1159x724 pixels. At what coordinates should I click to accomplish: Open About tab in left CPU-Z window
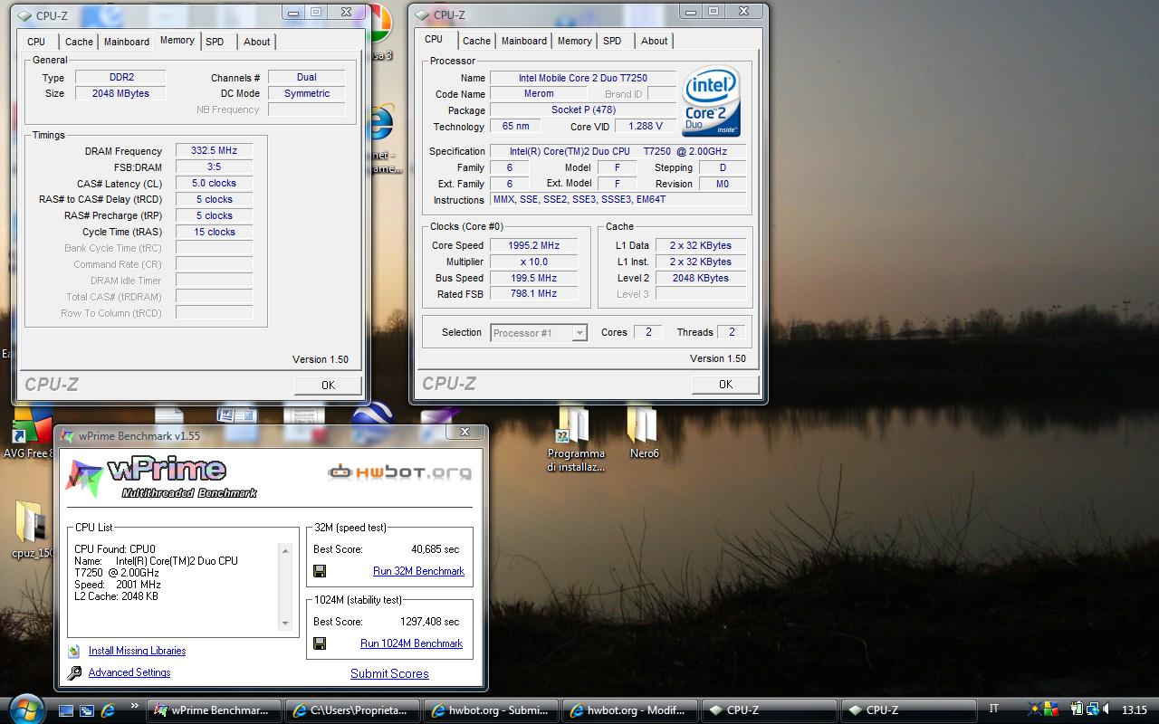pyautogui.click(x=257, y=42)
